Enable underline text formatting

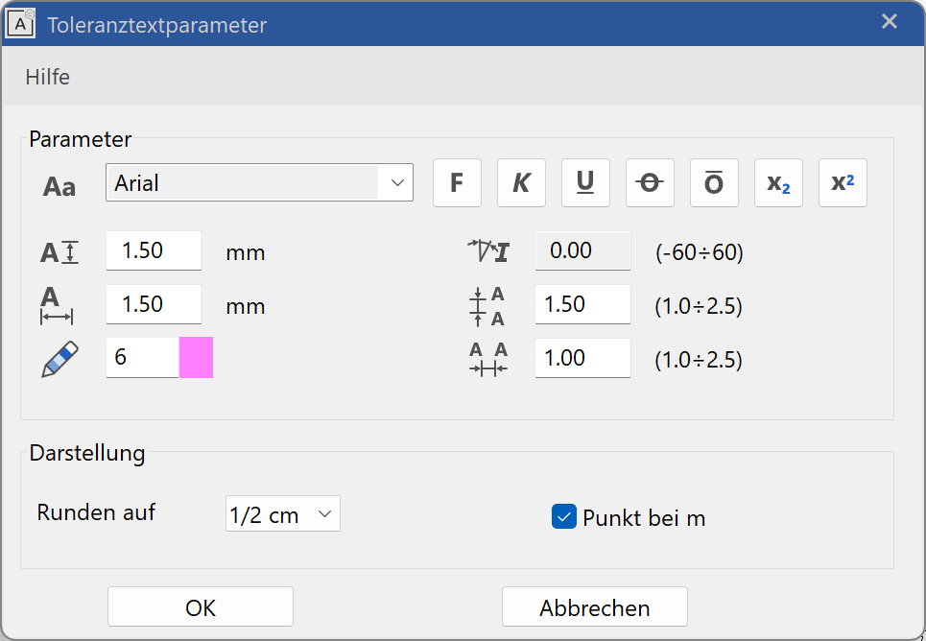pyautogui.click(x=585, y=183)
